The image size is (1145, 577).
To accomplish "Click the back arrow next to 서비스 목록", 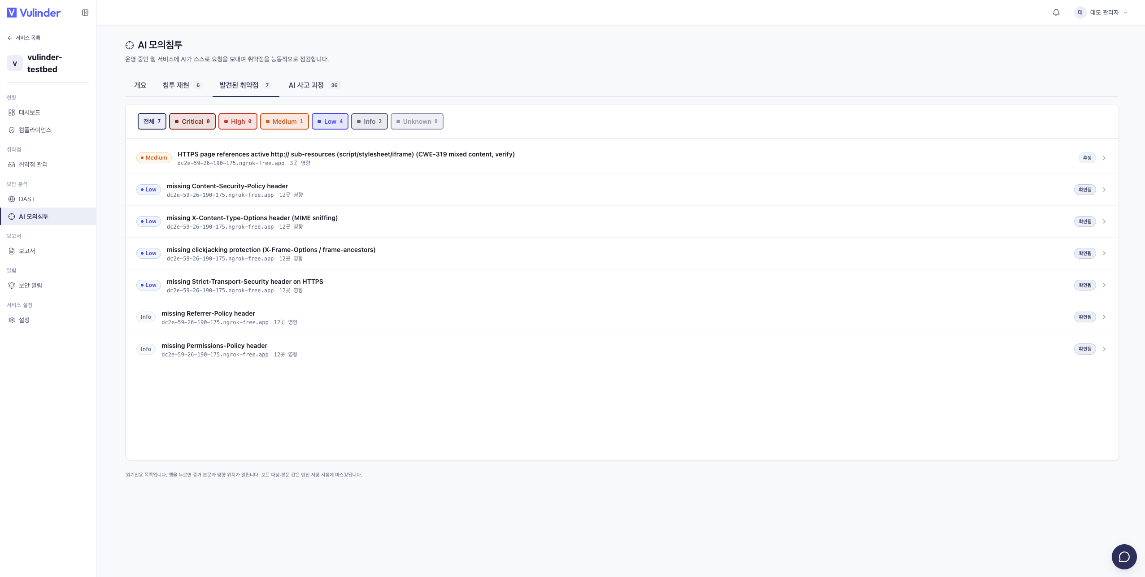I will [10, 38].
